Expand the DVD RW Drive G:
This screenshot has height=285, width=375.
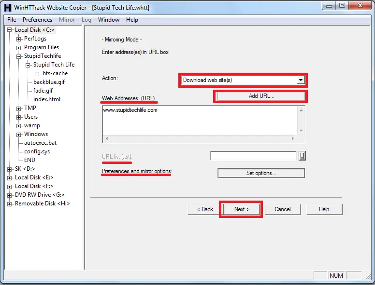[x=9, y=195]
